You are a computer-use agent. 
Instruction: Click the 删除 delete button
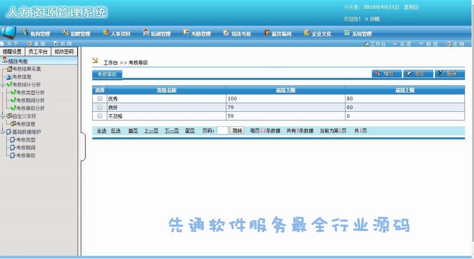[x=450, y=73]
